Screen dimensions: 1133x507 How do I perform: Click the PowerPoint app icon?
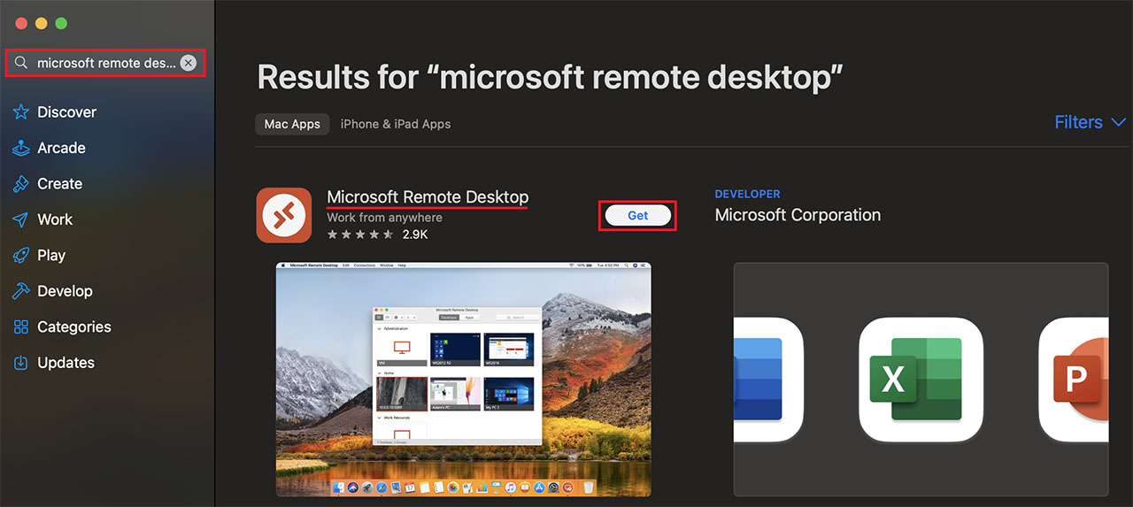point(1075,380)
